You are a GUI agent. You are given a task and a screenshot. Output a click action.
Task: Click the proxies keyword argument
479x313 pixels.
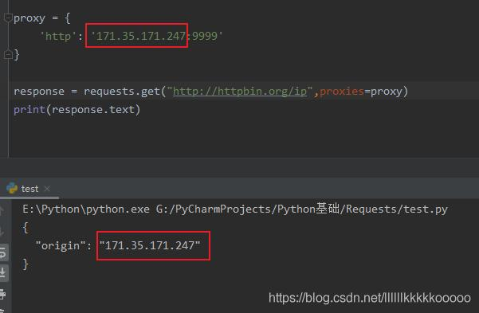[x=342, y=92]
